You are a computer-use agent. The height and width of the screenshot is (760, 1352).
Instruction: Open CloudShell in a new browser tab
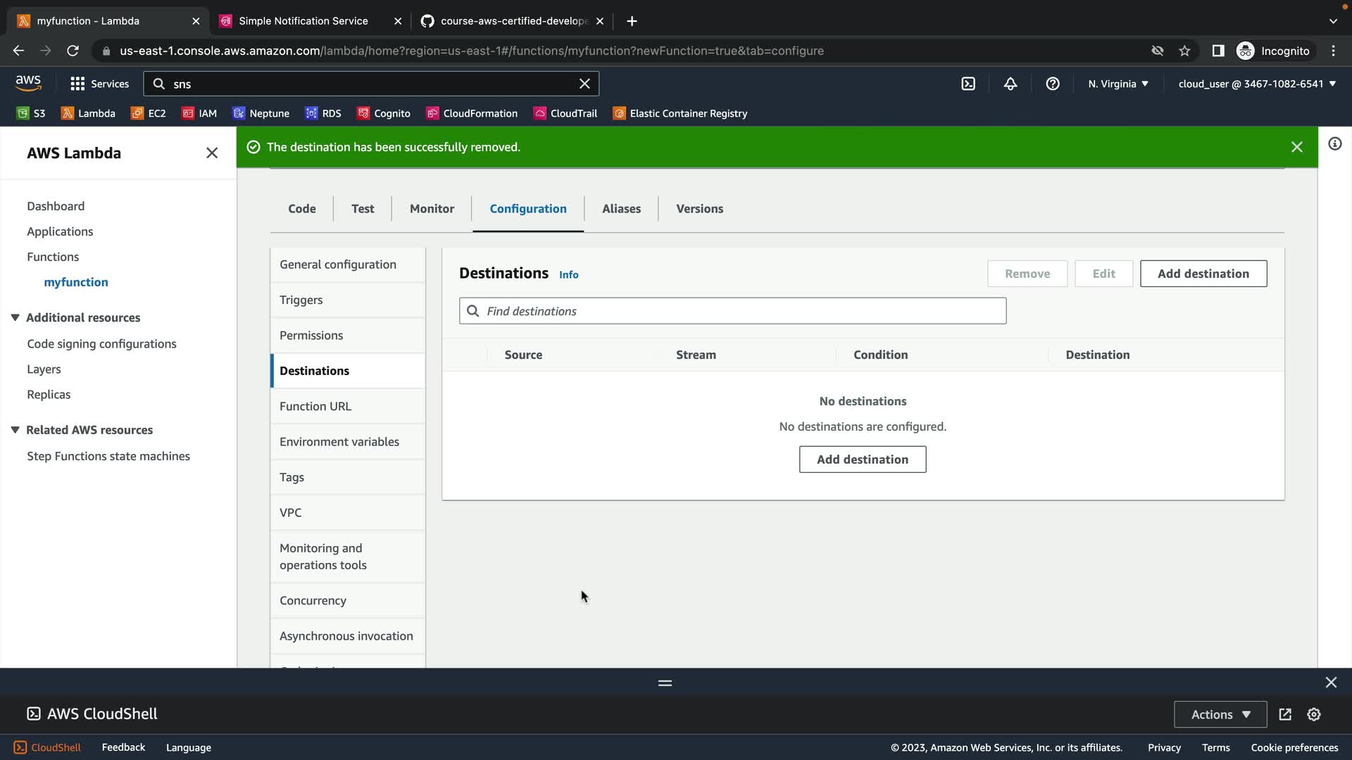[x=1285, y=714]
